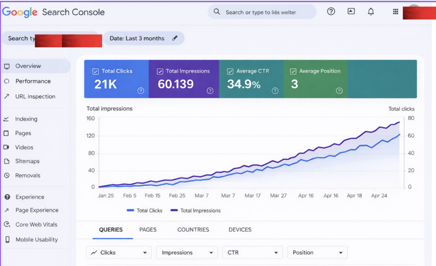Uncheck the Total Impressions metric card
436x266 pixels.
point(160,71)
